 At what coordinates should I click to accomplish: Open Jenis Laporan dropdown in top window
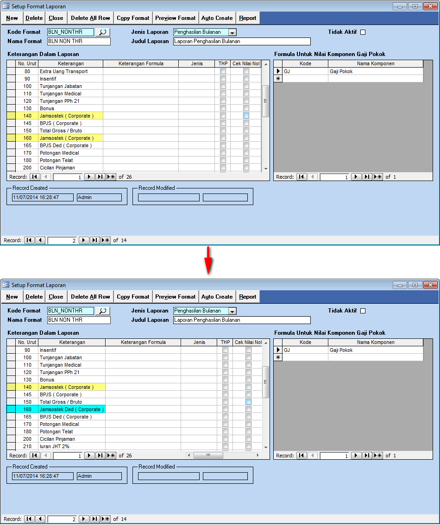click(x=233, y=32)
